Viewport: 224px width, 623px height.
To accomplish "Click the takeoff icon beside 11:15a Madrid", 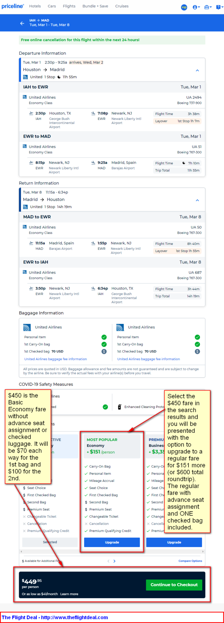I will [31, 243].
